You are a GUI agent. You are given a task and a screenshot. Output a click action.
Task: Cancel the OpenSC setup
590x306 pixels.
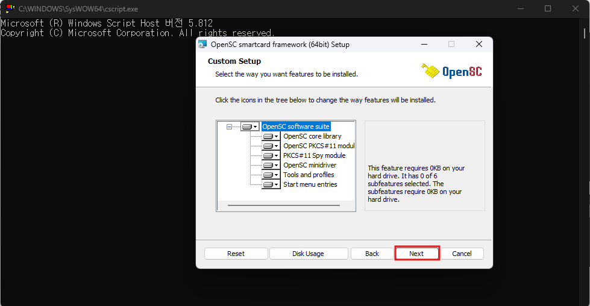[462, 254]
